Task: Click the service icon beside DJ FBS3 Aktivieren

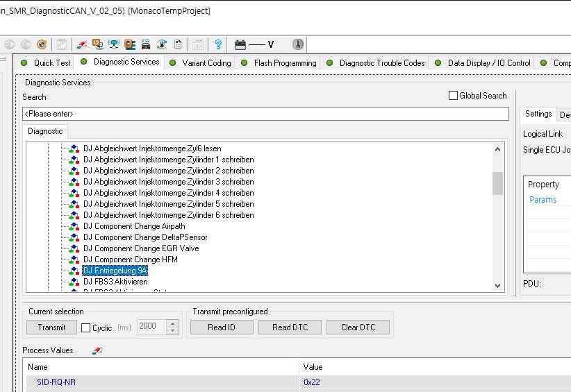Action: coord(74,282)
